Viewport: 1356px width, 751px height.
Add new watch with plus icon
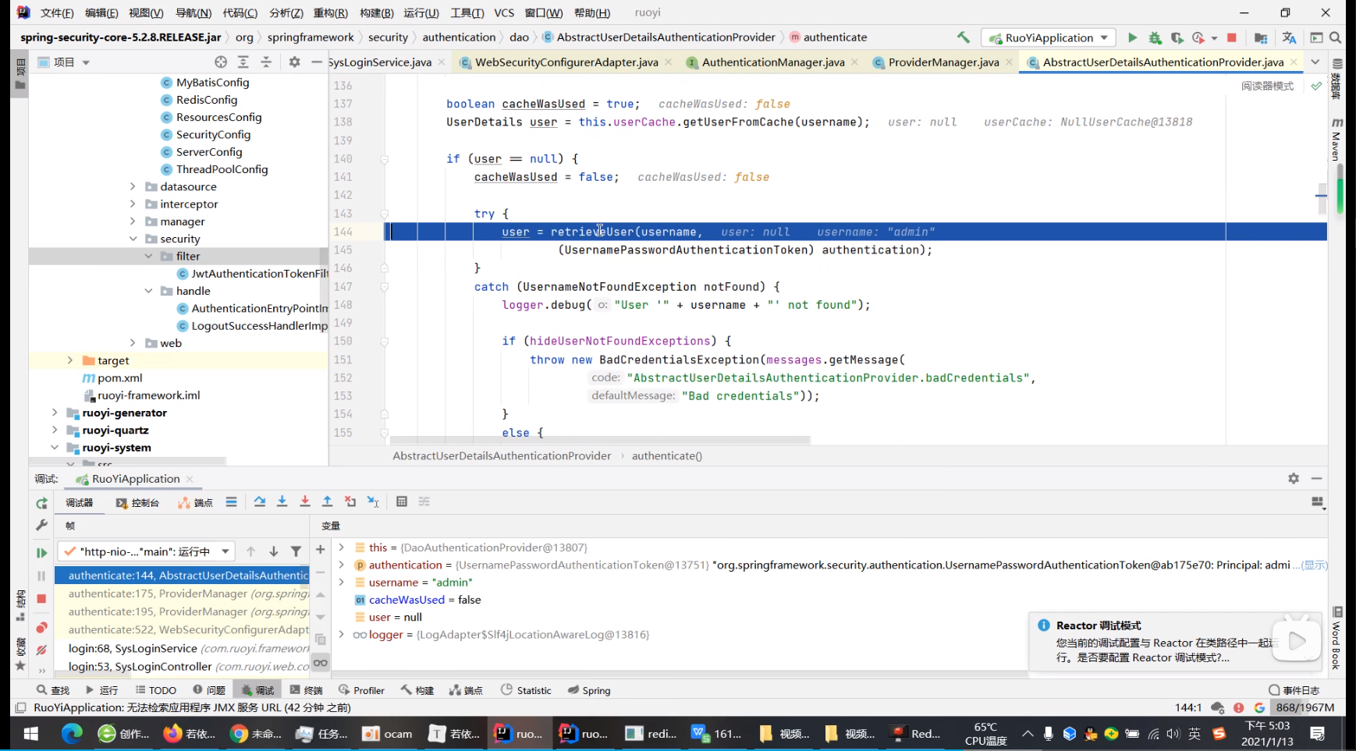(x=320, y=550)
